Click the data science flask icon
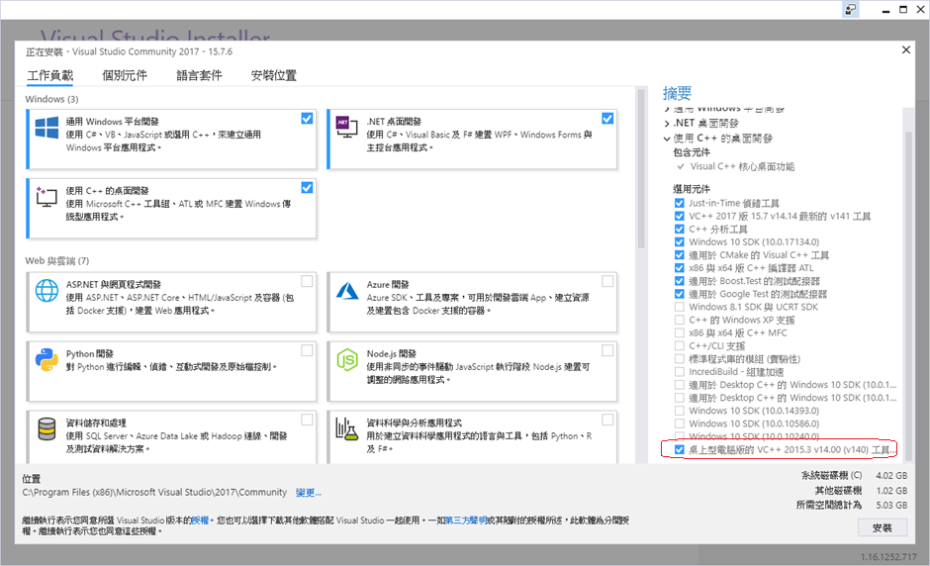The width and height of the screenshot is (930, 566). coord(347,428)
